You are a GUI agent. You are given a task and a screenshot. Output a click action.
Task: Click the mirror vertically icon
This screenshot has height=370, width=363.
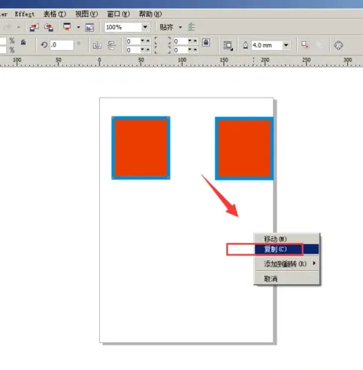111,46
